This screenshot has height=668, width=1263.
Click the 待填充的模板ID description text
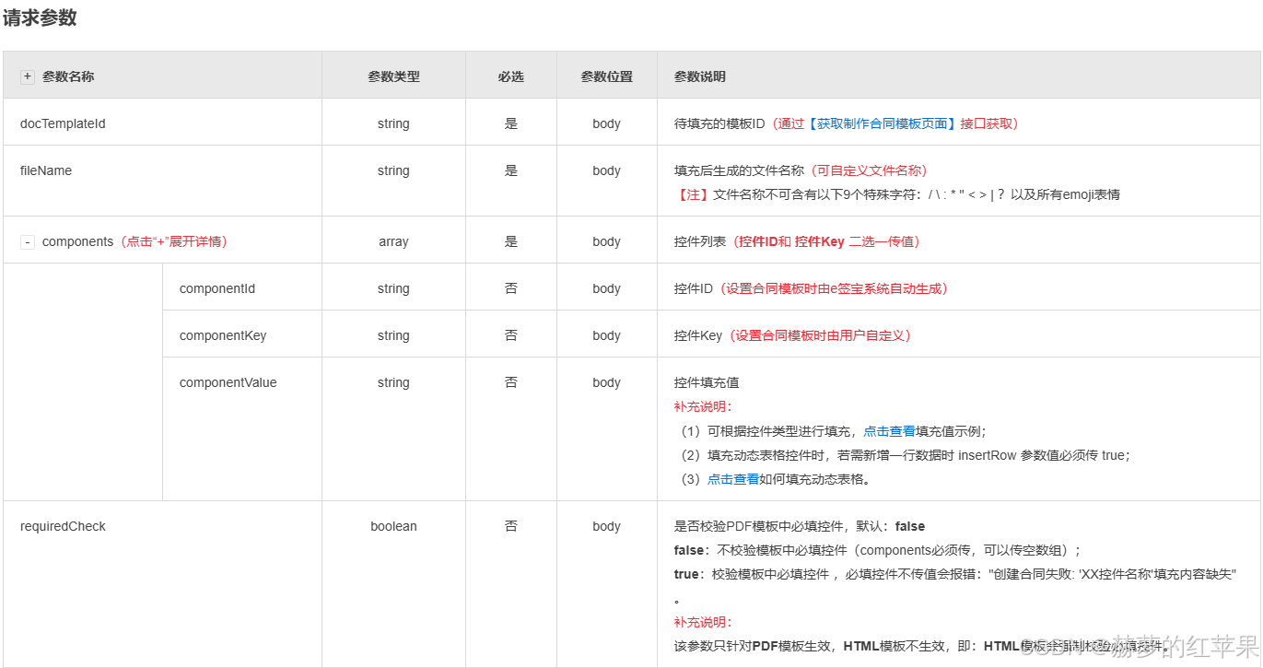pyautogui.click(x=719, y=123)
